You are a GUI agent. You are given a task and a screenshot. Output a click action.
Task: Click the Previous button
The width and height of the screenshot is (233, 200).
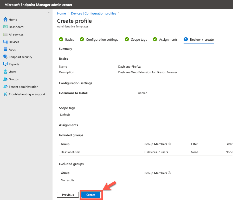tap(68, 195)
